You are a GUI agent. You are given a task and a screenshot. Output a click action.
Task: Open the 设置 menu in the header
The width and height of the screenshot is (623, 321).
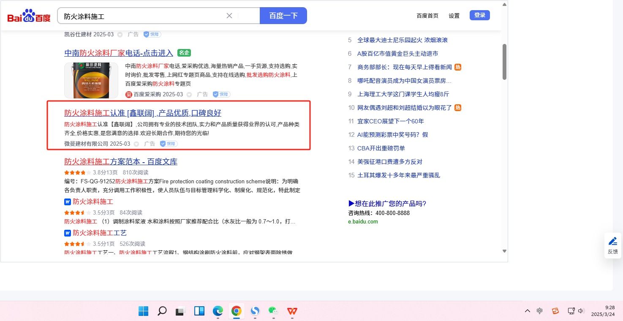click(454, 16)
